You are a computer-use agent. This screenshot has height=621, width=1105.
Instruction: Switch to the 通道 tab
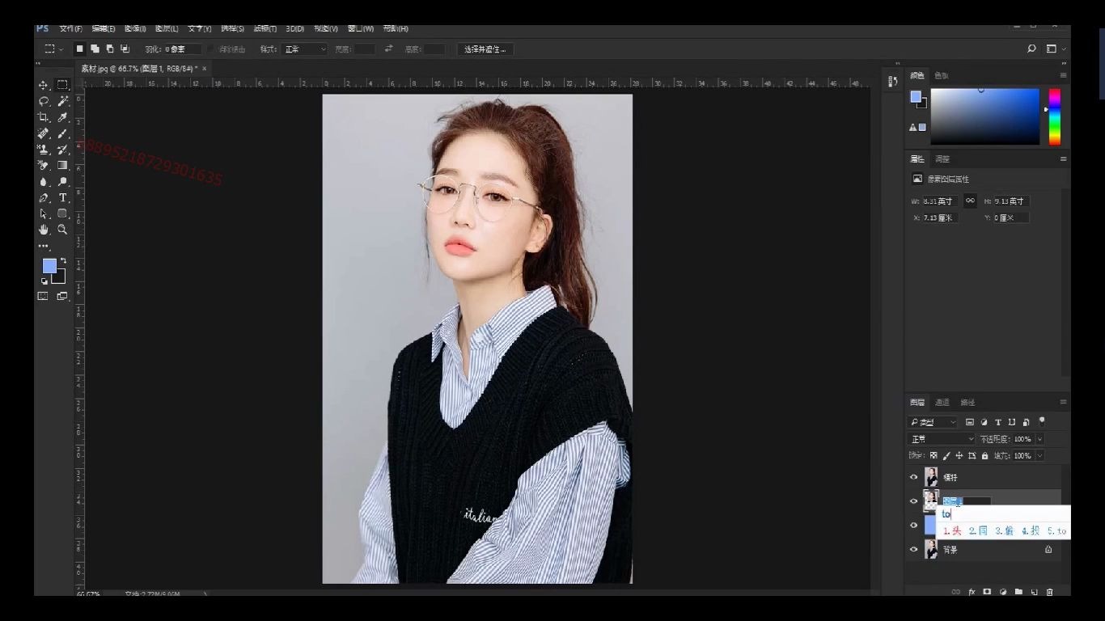942,402
